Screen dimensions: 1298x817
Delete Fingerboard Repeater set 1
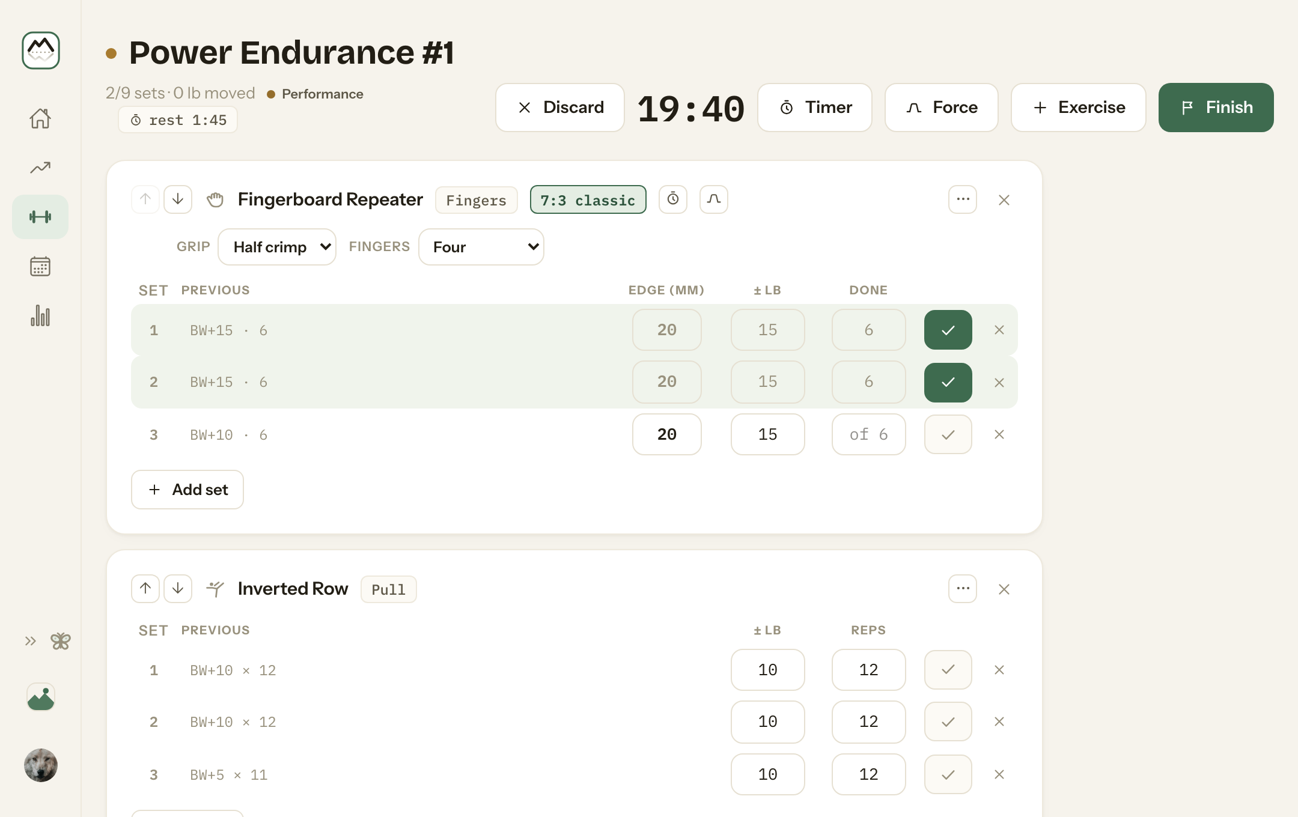click(x=999, y=330)
